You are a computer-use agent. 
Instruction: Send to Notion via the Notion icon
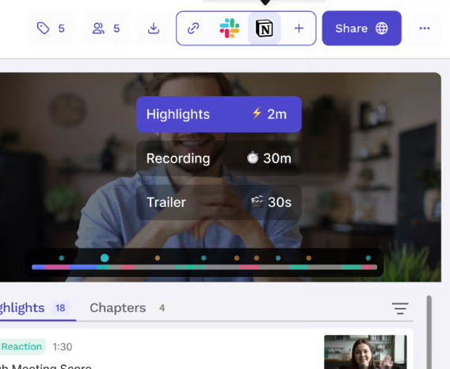tap(265, 29)
